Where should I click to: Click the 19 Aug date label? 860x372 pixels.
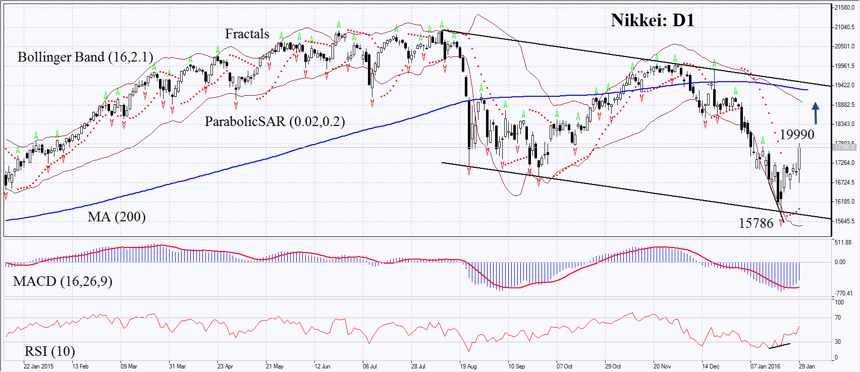(x=468, y=366)
